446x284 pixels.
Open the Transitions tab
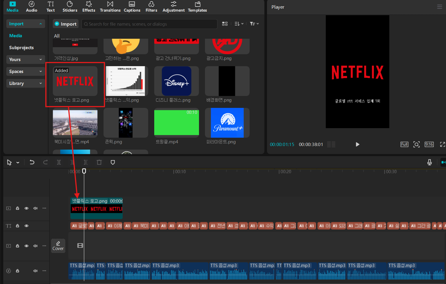(110, 7)
